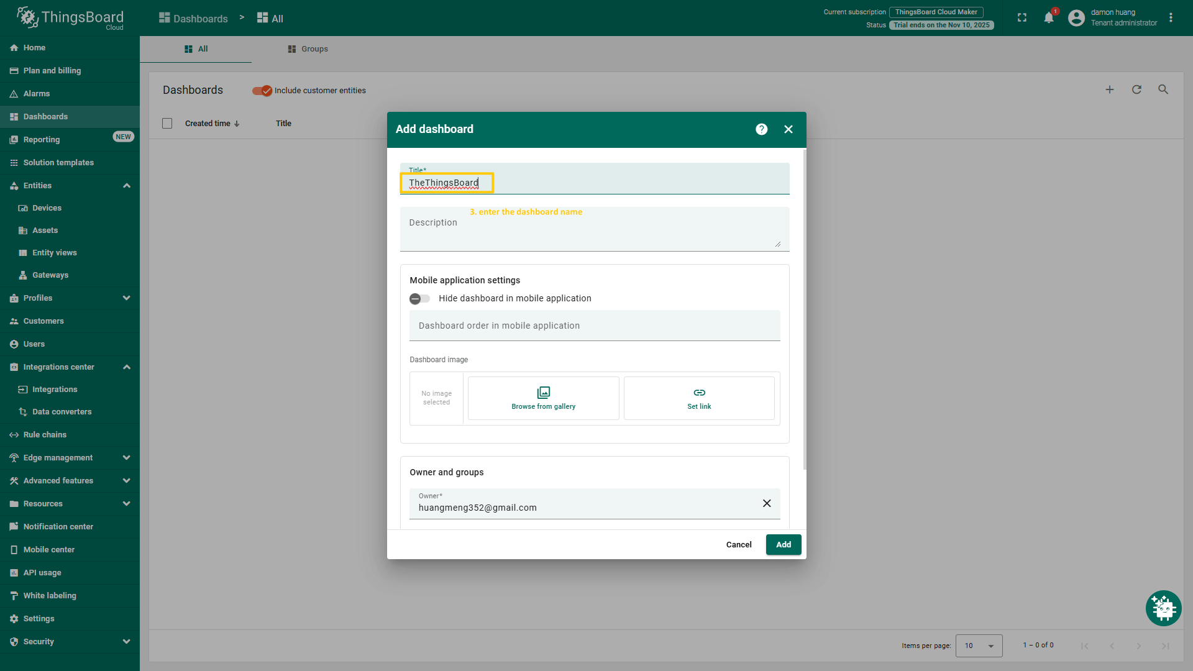
Task: Switch to the Groups tab
Action: pos(308,49)
